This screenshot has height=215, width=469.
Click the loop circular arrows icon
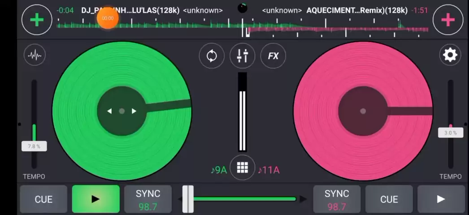click(x=212, y=56)
